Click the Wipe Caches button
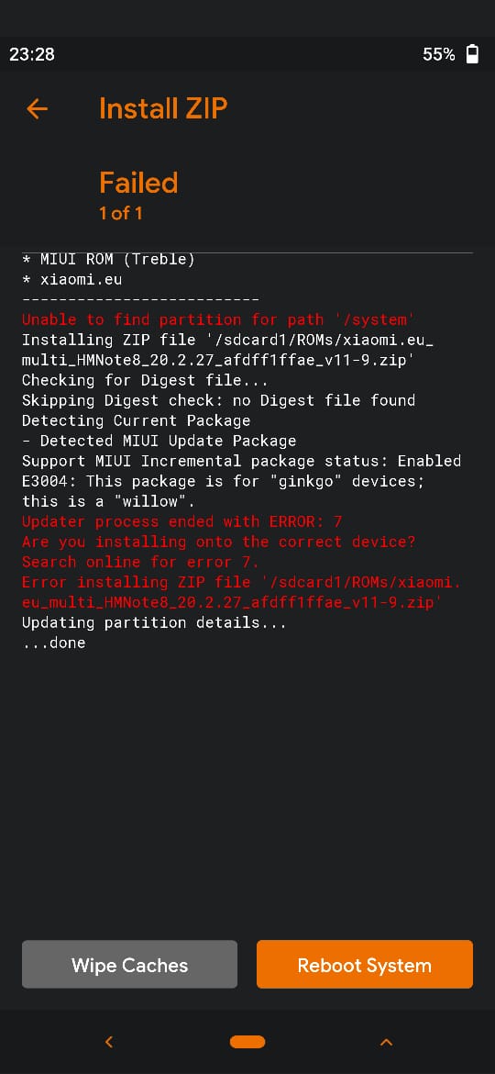 pyautogui.click(x=130, y=965)
